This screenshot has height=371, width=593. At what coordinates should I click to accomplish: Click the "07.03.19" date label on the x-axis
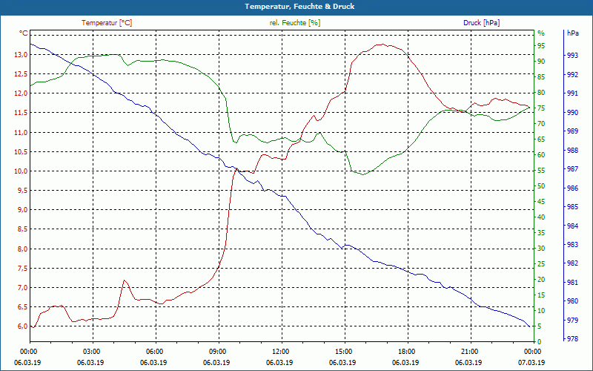pyautogui.click(x=531, y=362)
